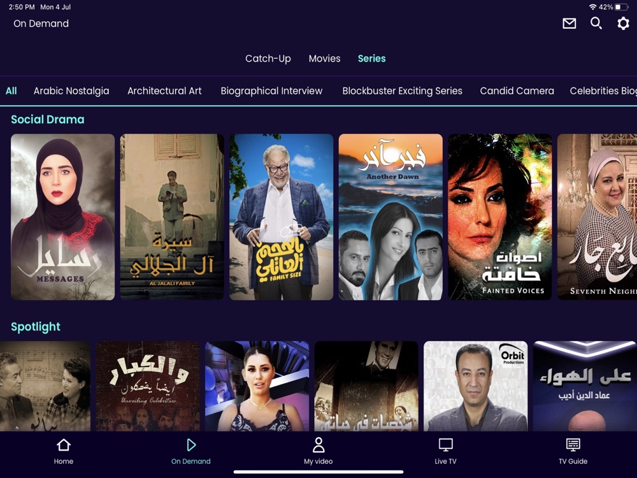Switch to the Catch-Up tab
Image resolution: width=637 pixels, height=478 pixels.
coord(268,59)
